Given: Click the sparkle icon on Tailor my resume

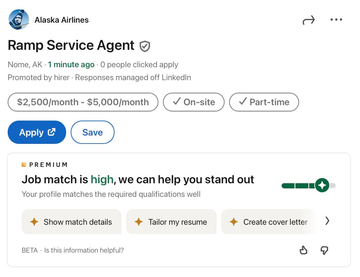Looking at the screenshot, I should 139,222.
